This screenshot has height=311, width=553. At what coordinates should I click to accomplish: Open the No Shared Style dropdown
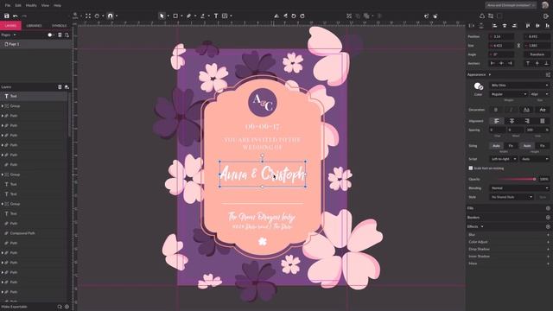[512, 197]
